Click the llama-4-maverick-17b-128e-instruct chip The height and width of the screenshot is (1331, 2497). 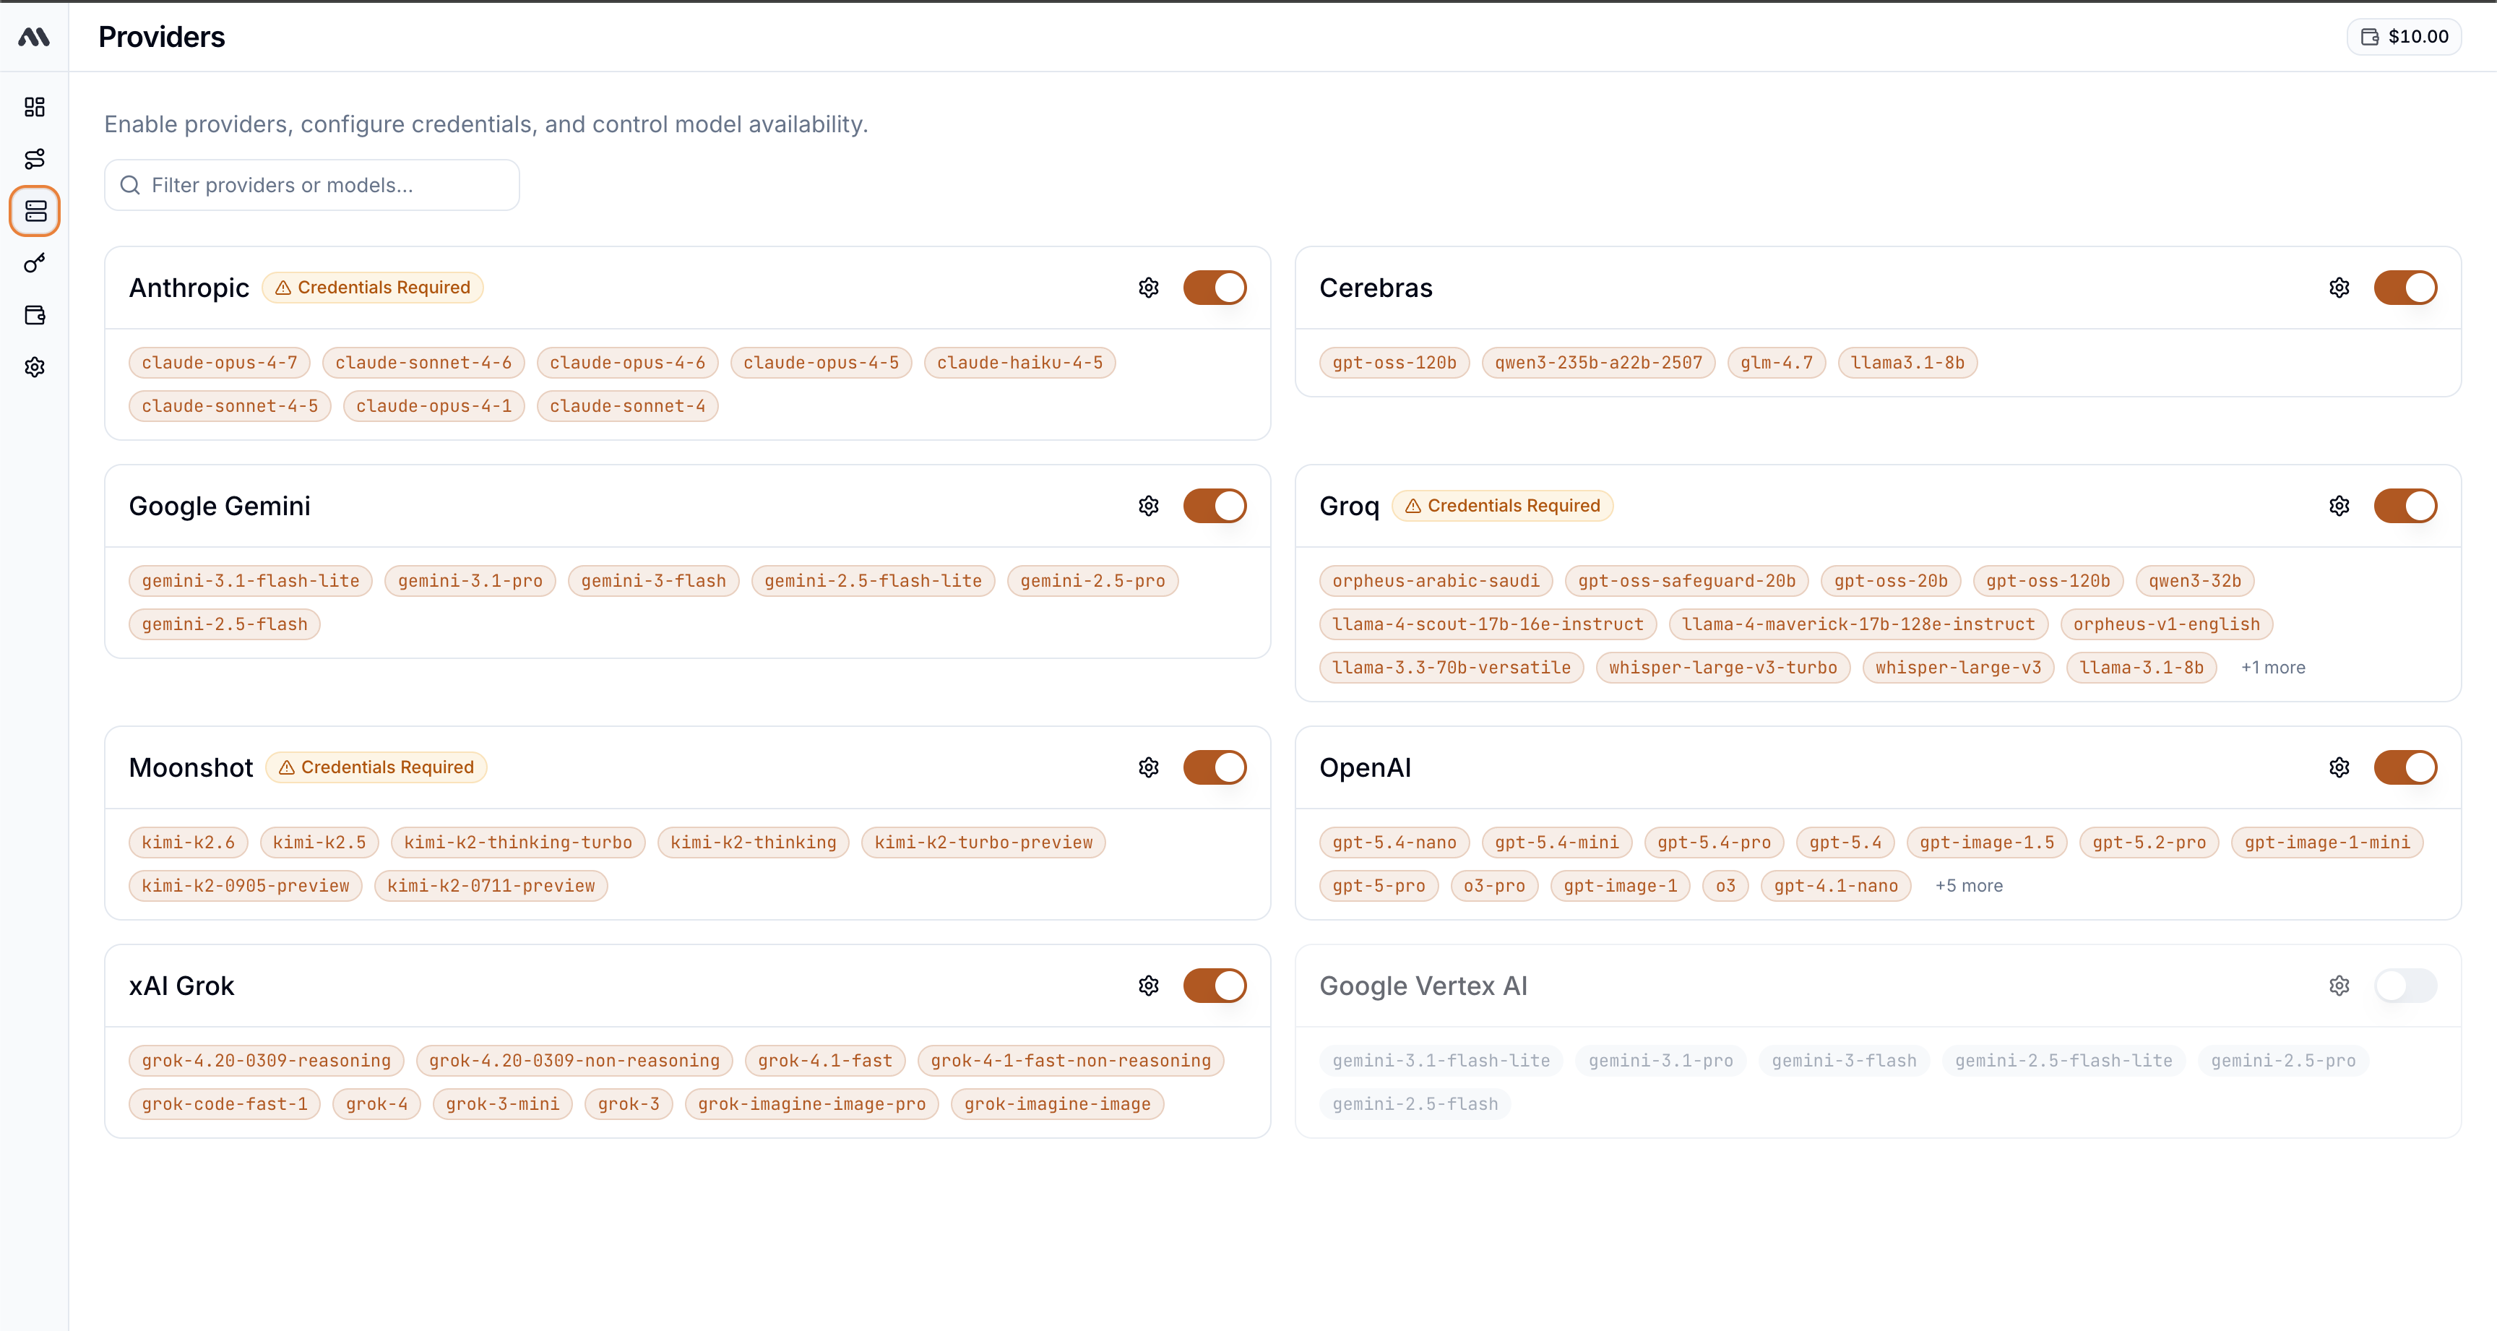tap(1859, 624)
